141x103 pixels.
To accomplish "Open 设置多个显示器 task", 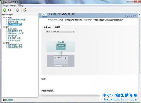I will (x=14, y=41).
